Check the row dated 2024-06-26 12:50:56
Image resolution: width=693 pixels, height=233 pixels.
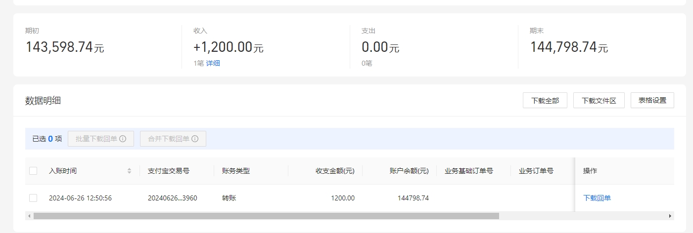pyautogui.click(x=33, y=198)
